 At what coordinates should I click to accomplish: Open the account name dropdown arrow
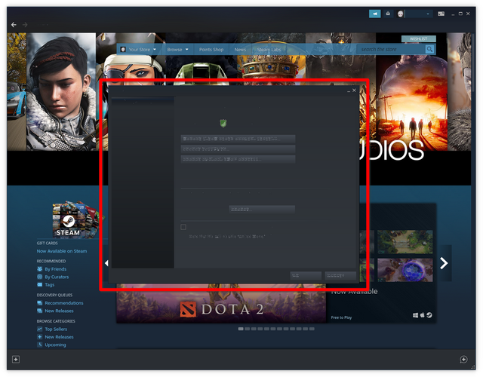point(428,14)
